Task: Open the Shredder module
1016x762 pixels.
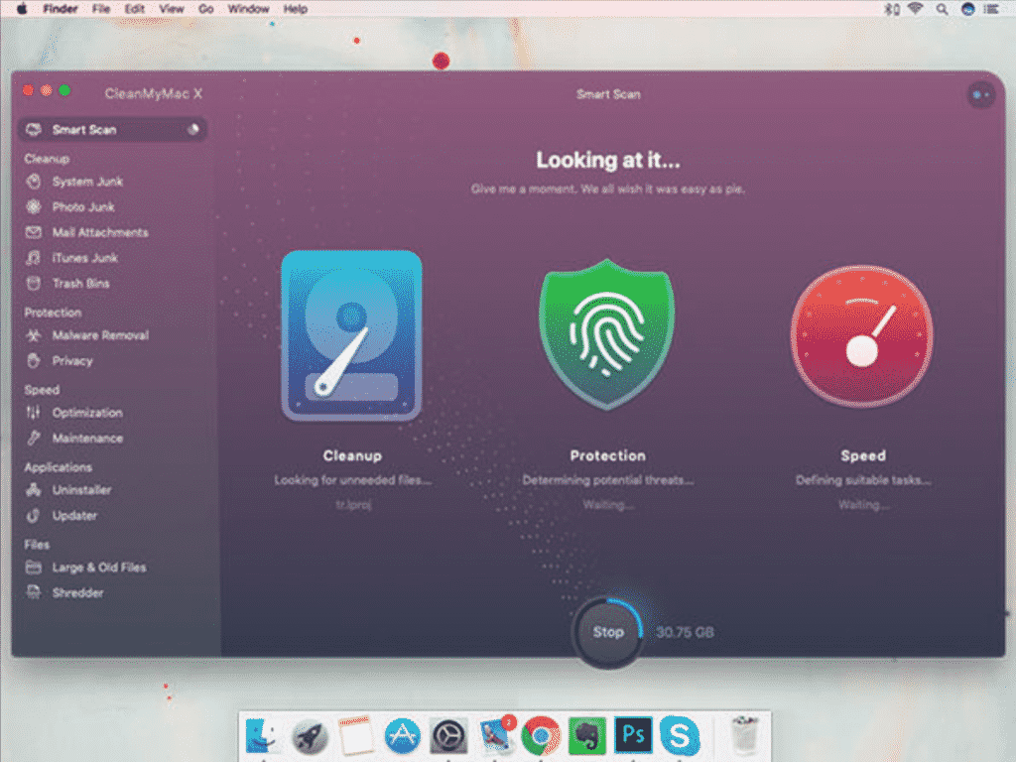Action: 79,592
